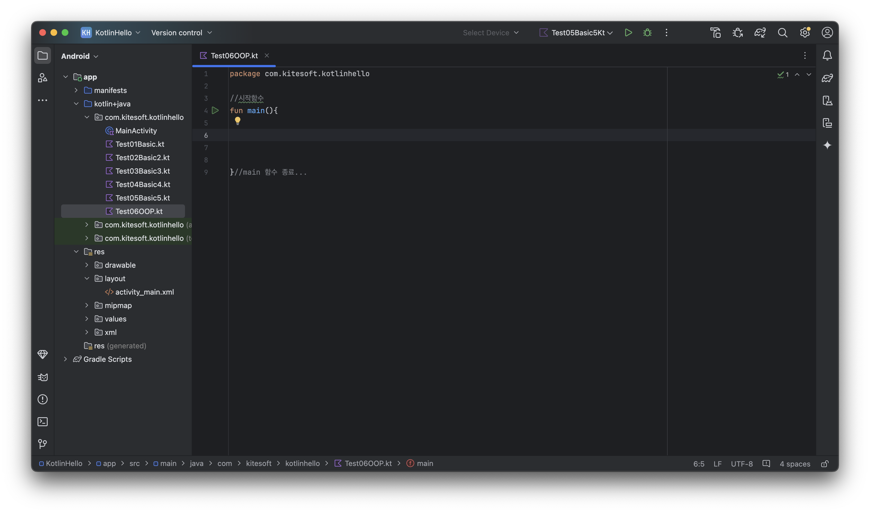Open Test03Basic3.kt in the project tree
This screenshot has height=513, width=870.
point(142,171)
